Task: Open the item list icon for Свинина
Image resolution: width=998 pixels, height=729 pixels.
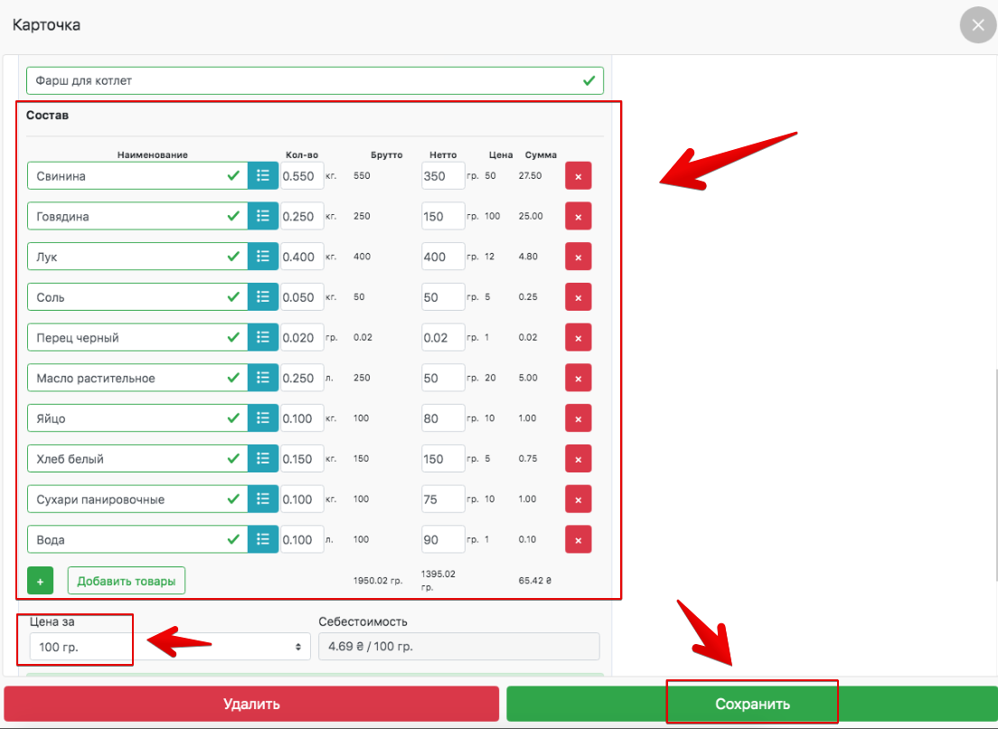Action: click(x=263, y=176)
